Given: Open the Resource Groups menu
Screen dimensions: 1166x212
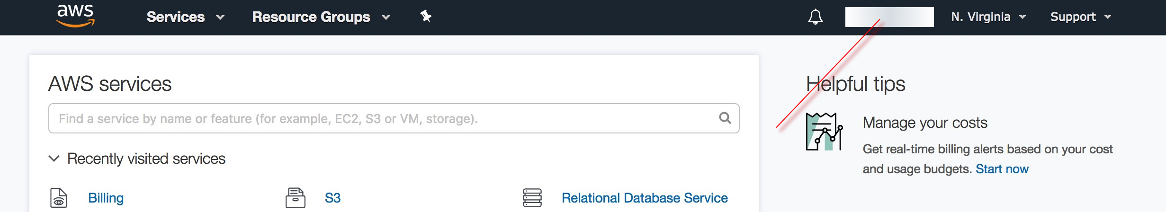Looking at the screenshot, I should click(x=321, y=17).
